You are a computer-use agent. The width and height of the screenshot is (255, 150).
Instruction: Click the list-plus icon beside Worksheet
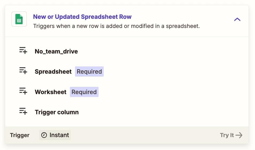[x=23, y=91]
